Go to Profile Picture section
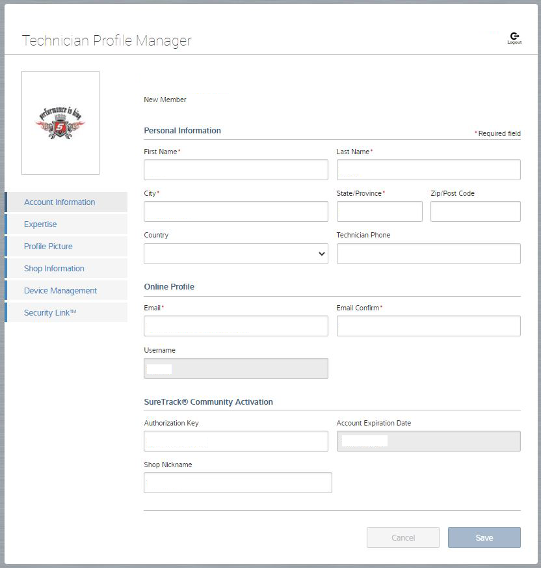Image resolution: width=541 pixels, height=568 pixels. coord(48,247)
